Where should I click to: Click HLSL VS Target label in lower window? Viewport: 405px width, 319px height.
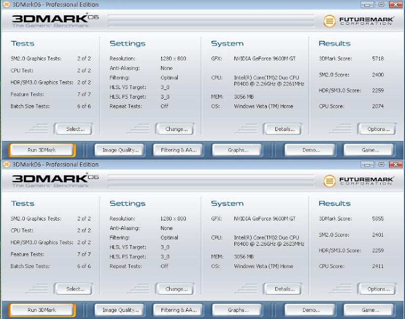click(x=128, y=247)
